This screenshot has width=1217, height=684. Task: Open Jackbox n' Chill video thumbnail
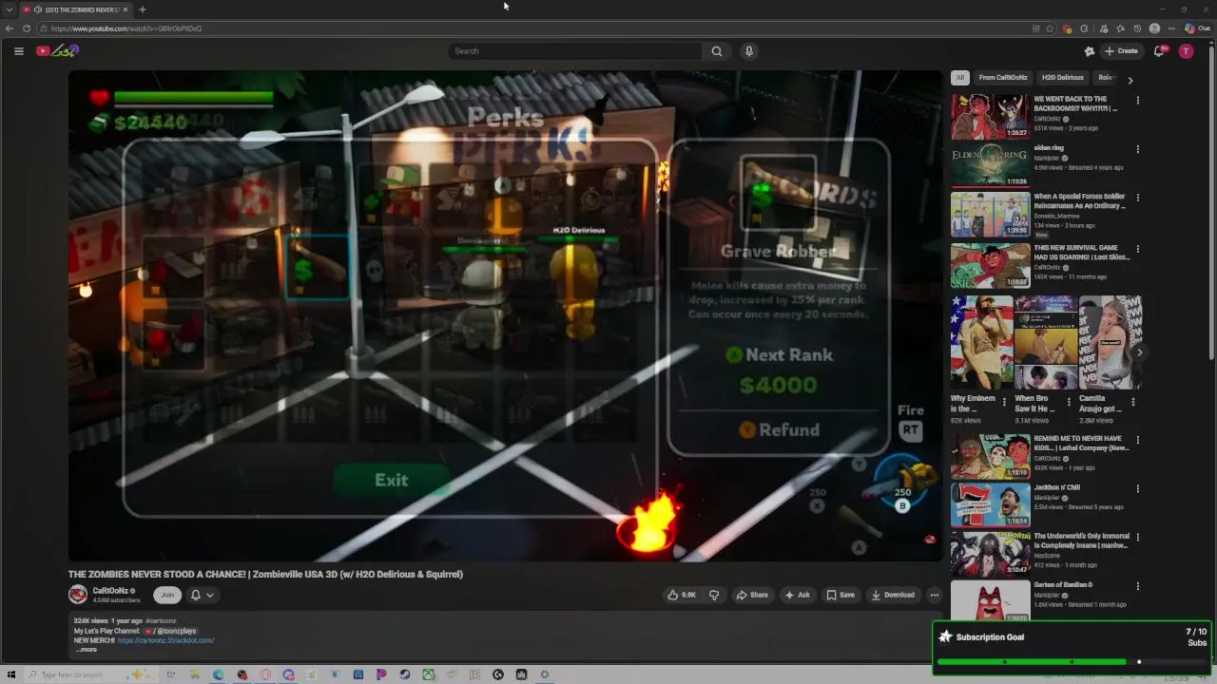click(x=990, y=505)
